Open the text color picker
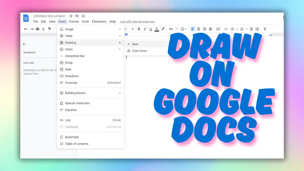Screen dimensions: 304x171 tap(157, 29)
